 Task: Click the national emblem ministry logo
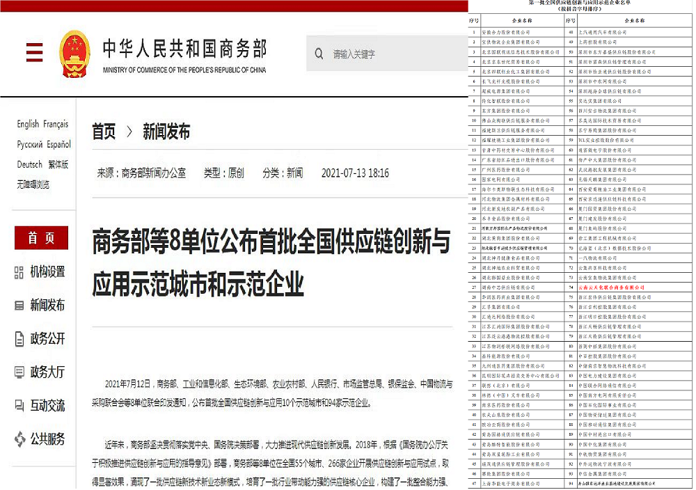(74, 54)
